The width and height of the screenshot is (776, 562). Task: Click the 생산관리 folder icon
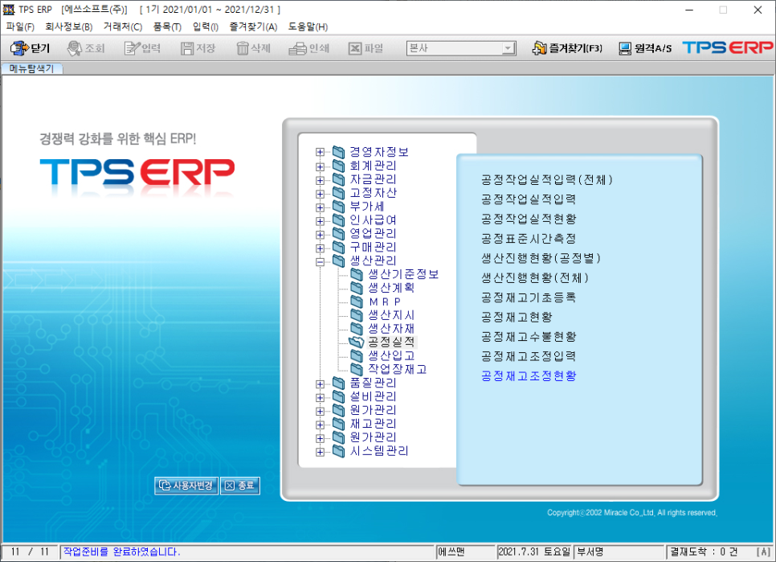tap(338, 260)
